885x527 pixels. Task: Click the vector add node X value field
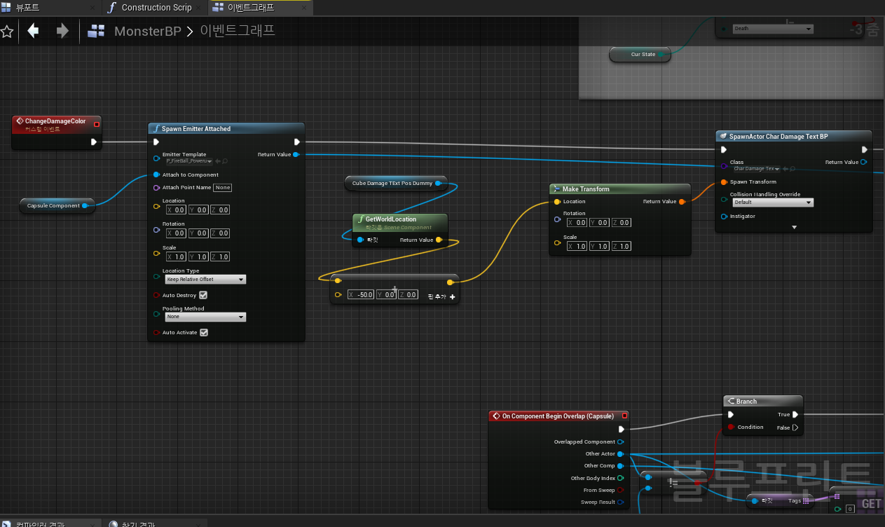pyautogui.click(x=361, y=295)
